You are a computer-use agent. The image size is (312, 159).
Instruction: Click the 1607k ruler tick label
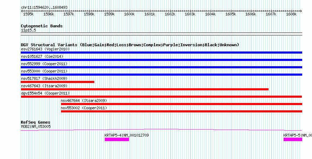pos(271,14)
